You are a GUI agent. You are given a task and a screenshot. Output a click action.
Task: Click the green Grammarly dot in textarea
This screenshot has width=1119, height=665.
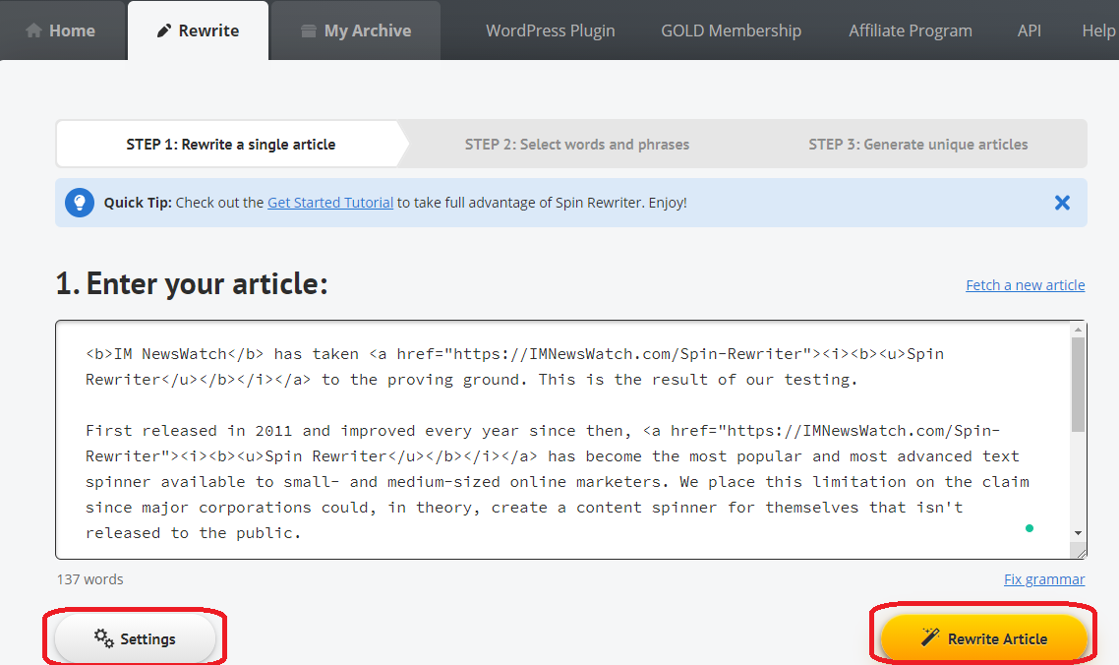coord(1030,528)
